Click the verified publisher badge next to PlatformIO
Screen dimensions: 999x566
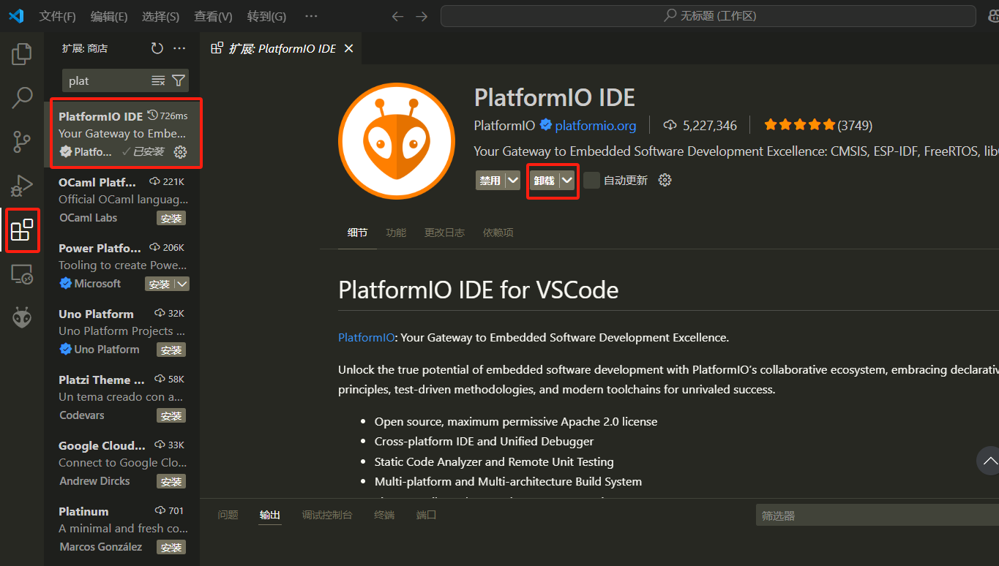tap(546, 125)
